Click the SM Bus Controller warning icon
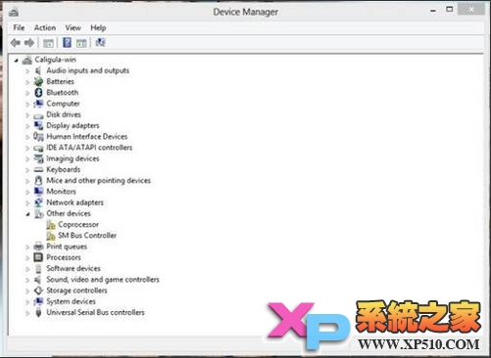This screenshot has height=358, width=491. click(x=51, y=236)
